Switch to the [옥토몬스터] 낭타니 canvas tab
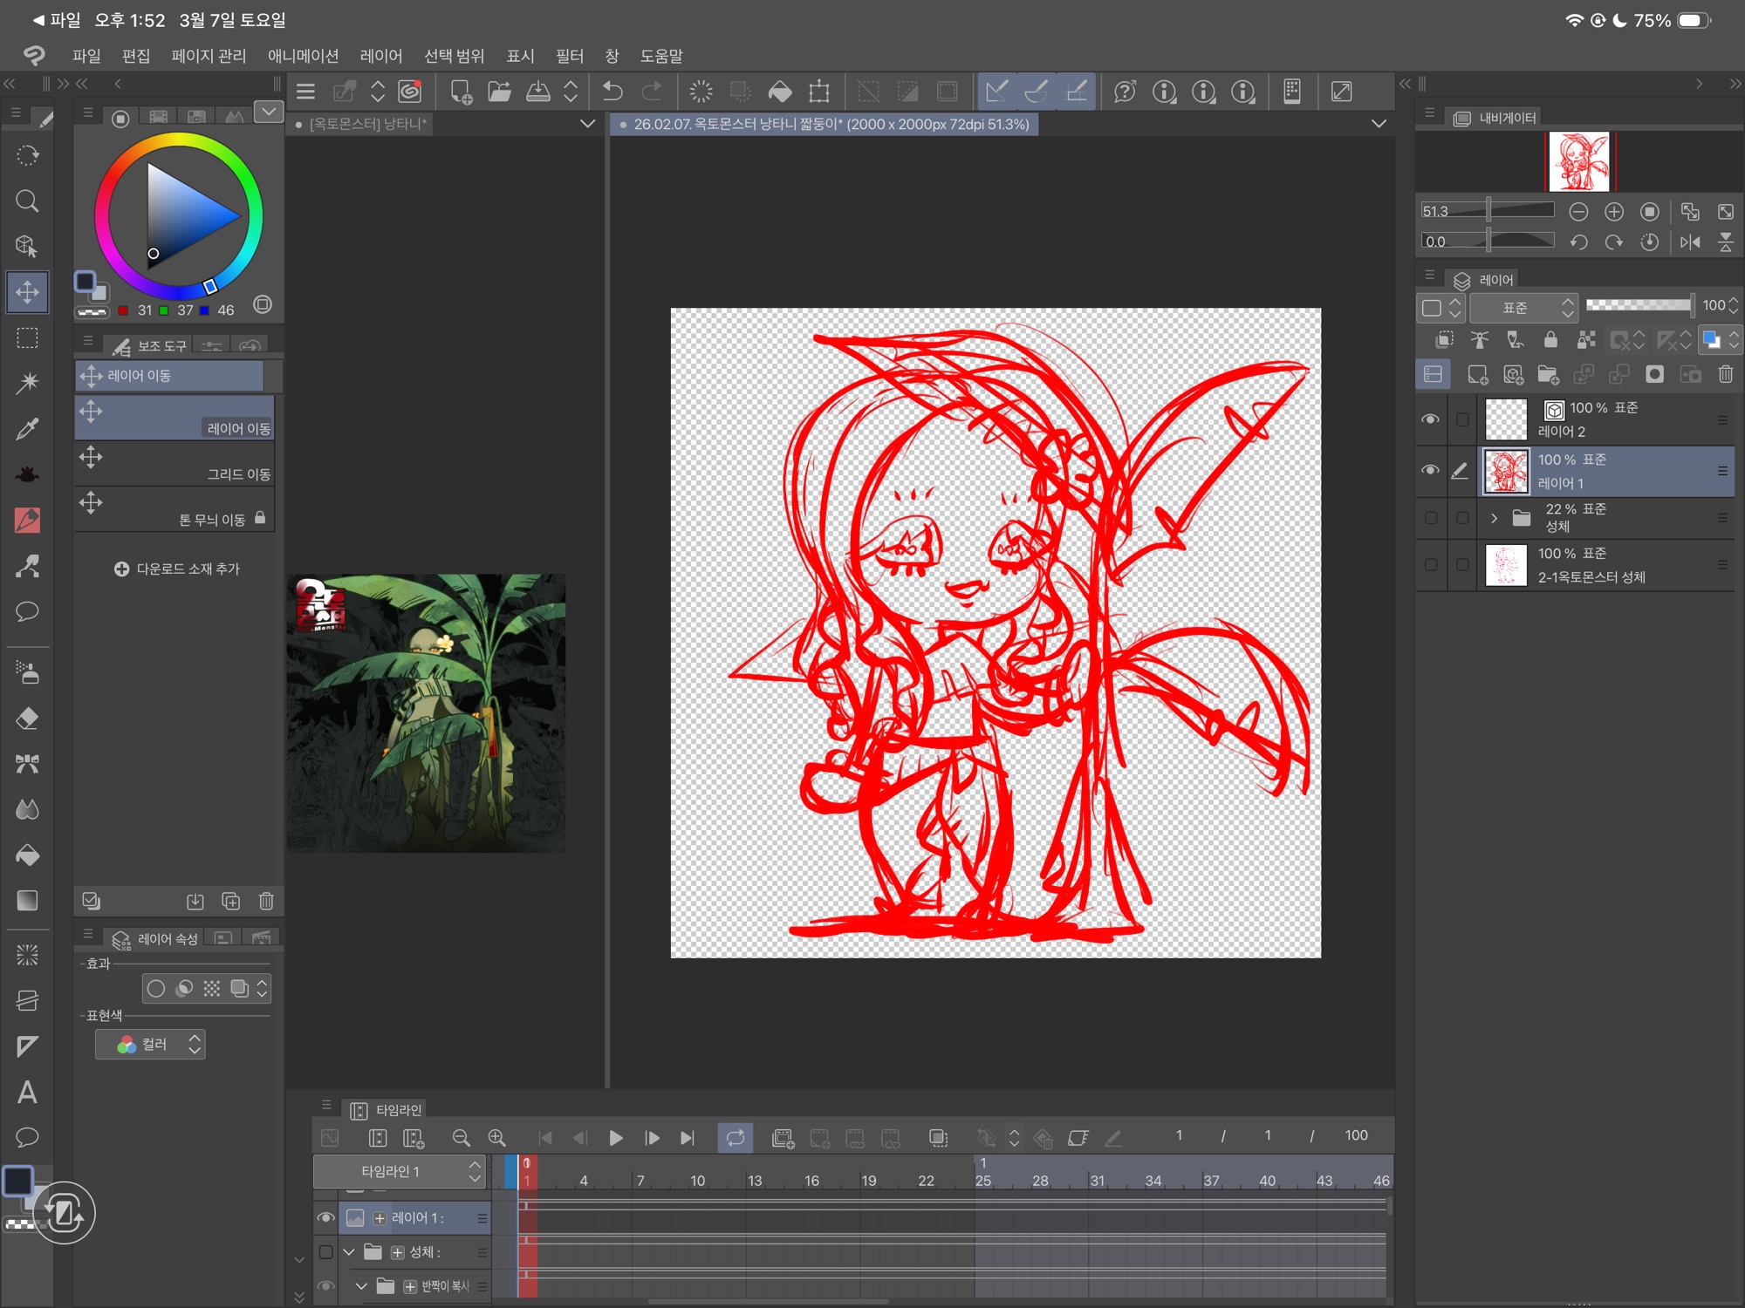The height and width of the screenshot is (1308, 1745). [x=368, y=124]
